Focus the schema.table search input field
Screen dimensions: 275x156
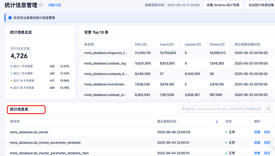(222, 109)
